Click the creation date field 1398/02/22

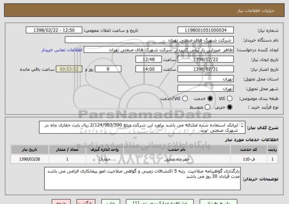click(x=206, y=60)
